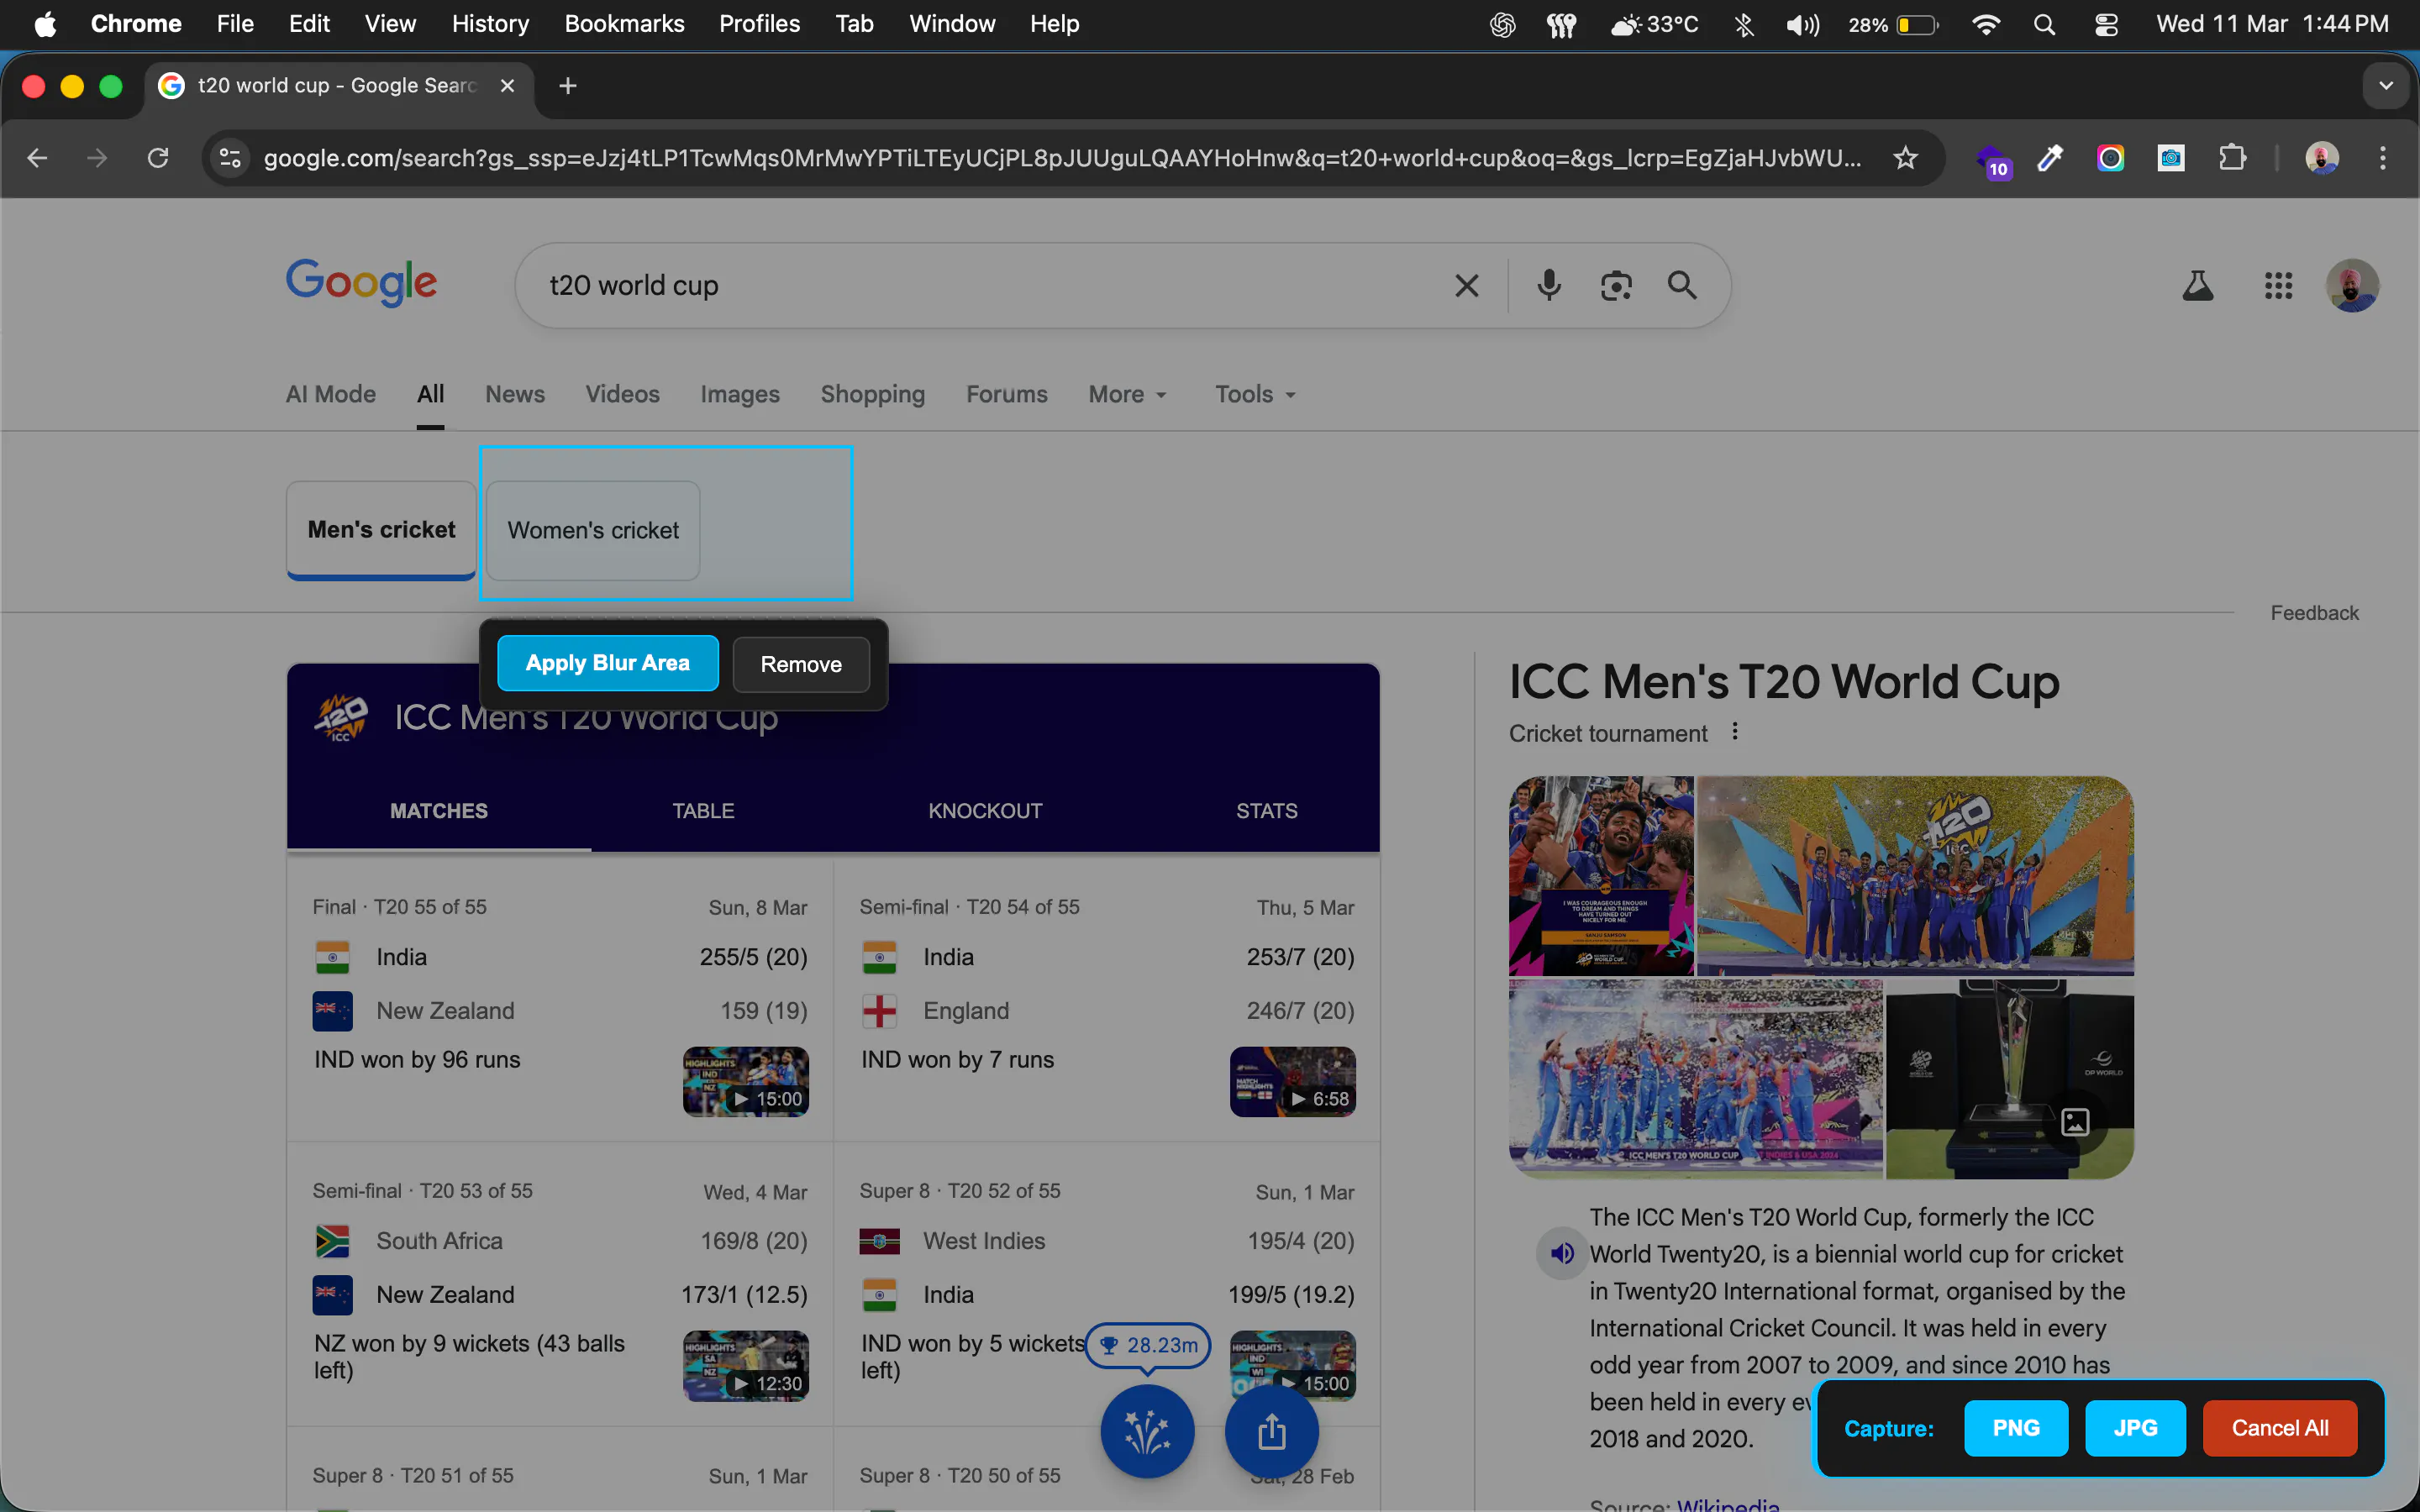Clear the Google search box
2420x1512 pixels.
tap(1466, 286)
